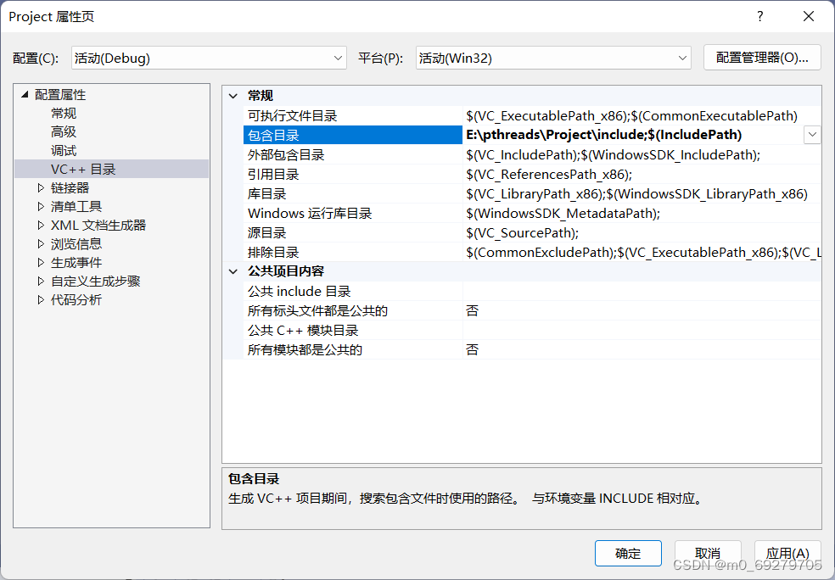835x580 pixels.
Task: Collapse the 常规 section header
Action: pos(233,95)
